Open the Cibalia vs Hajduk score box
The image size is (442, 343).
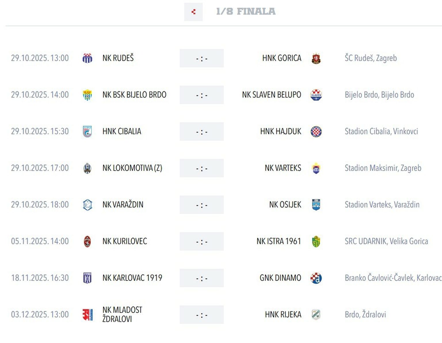201,132
